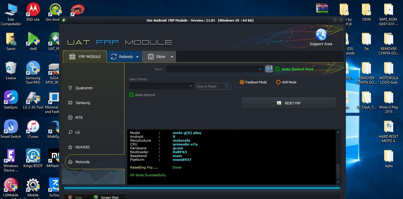Click the magnifier icon in Search Model
The height and width of the screenshot is (199, 403).
[227, 86]
